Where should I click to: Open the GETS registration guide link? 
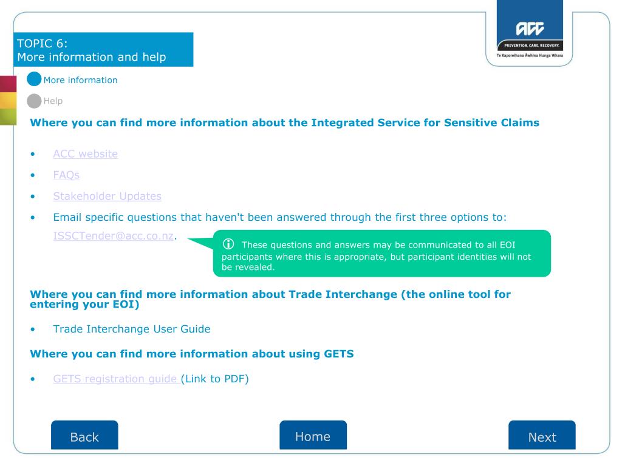tap(115, 379)
